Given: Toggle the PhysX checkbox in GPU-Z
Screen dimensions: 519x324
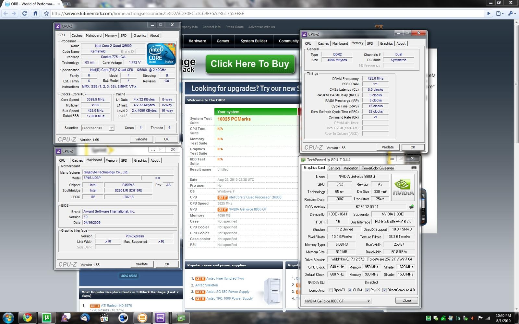Looking at the screenshot, I should pyautogui.click(x=367, y=290).
